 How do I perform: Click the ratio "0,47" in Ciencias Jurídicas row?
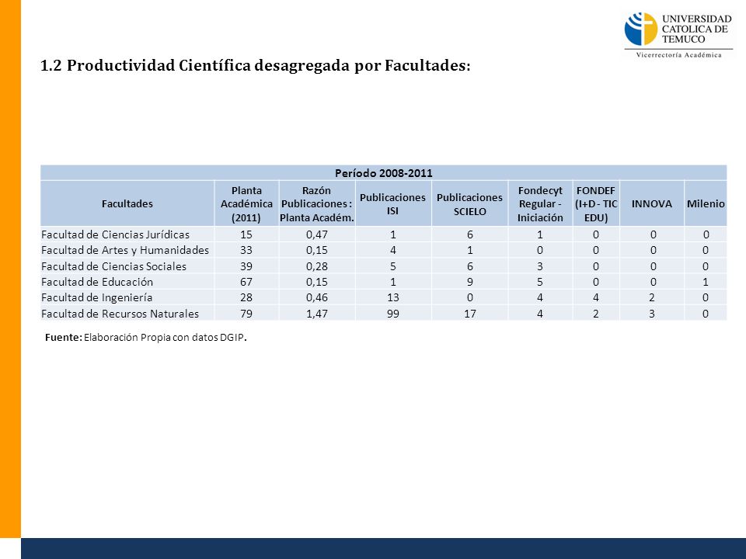tap(317, 234)
